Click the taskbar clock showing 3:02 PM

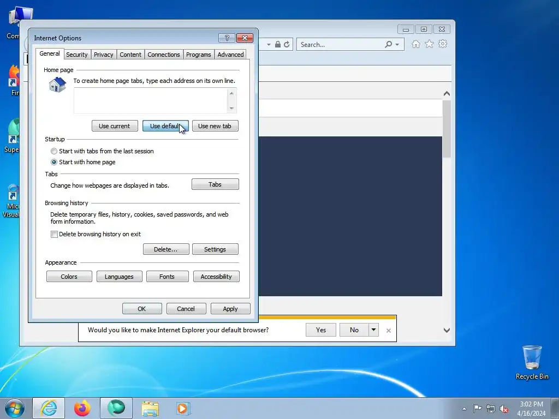tap(531, 409)
